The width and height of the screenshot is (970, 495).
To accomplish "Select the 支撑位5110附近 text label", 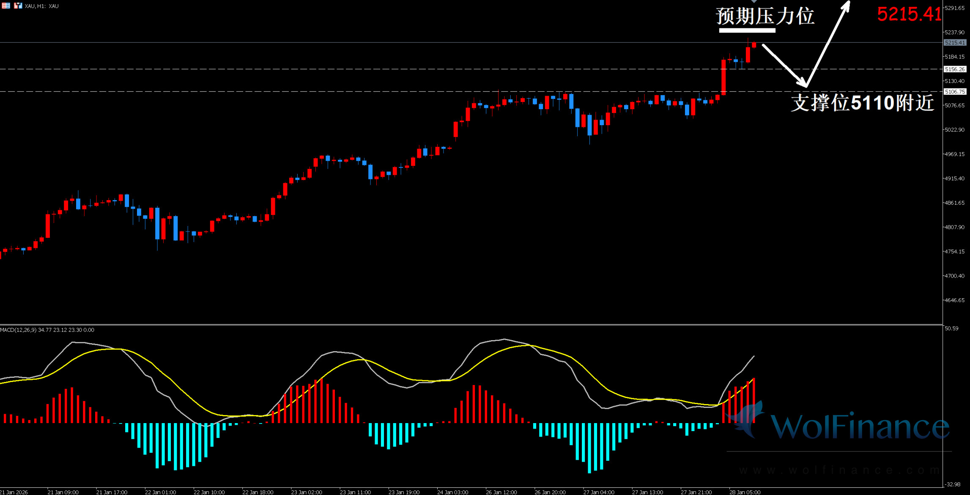I will (862, 103).
